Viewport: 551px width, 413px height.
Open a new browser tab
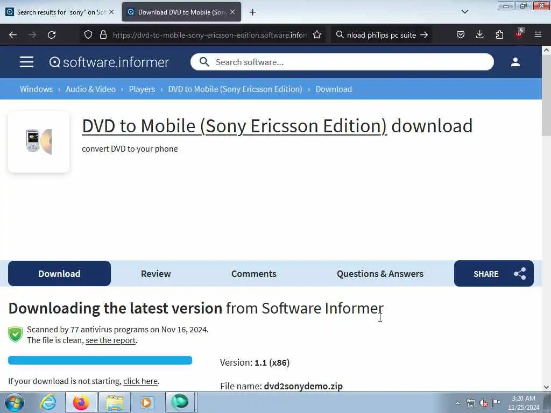[x=253, y=12]
